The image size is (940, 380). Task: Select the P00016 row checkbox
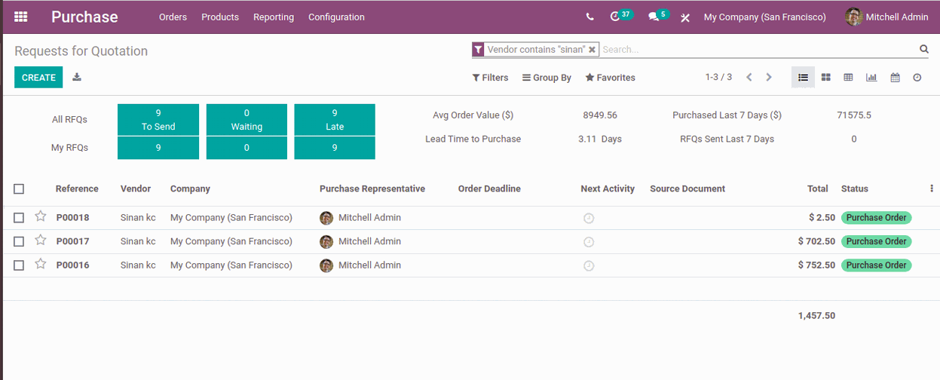point(19,265)
